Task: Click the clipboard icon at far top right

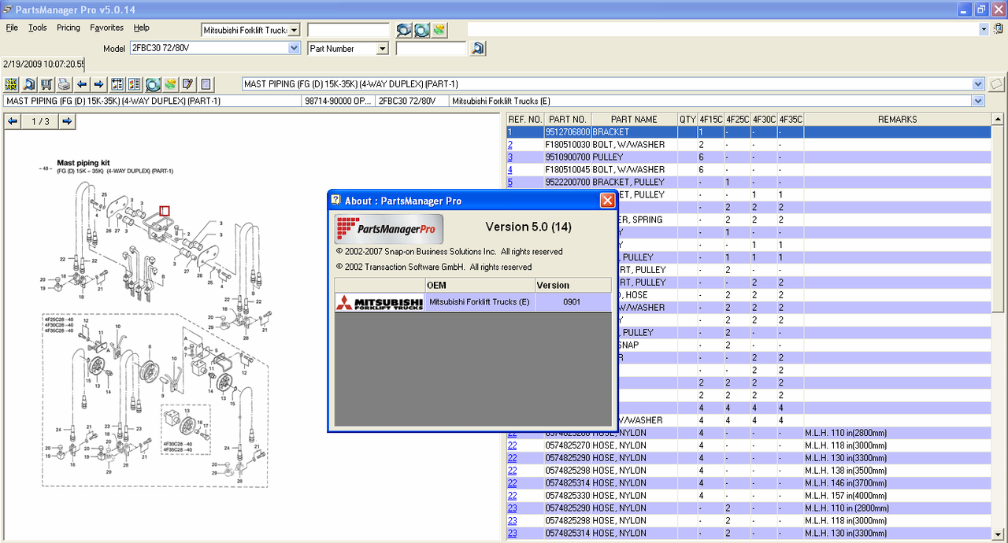Action: pyautogui.click(x=998, y=29)
